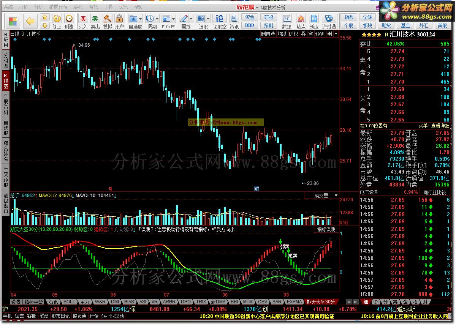
Task: Click the 研报 toolbar button
Action: pos(269,17)
